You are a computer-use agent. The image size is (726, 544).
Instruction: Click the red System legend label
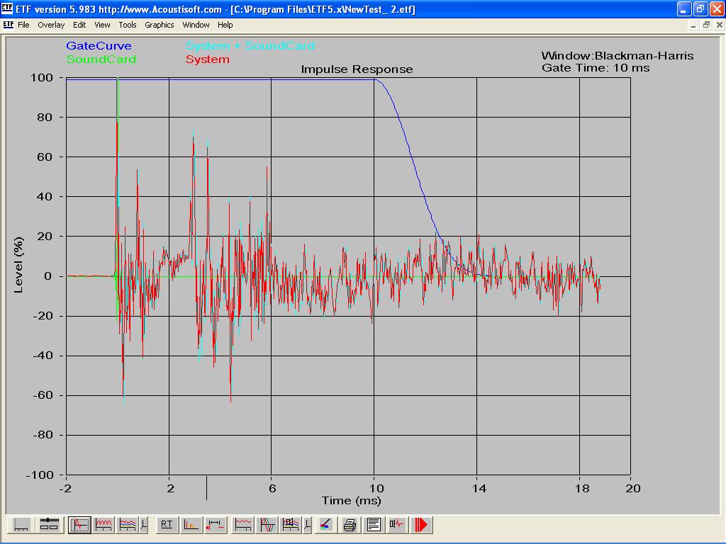pyautogui.click(x=207, y=59)
